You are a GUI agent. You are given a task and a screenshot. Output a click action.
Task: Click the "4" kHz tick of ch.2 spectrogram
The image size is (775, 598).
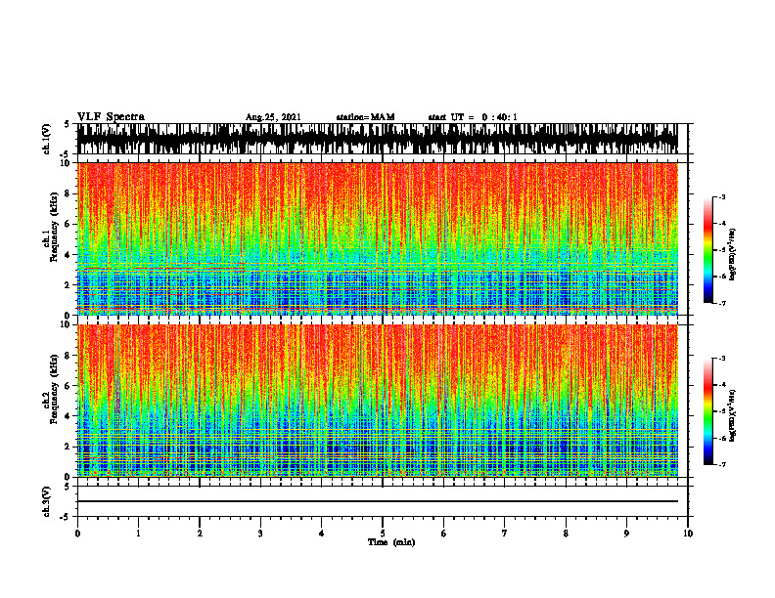pos(68,416)
